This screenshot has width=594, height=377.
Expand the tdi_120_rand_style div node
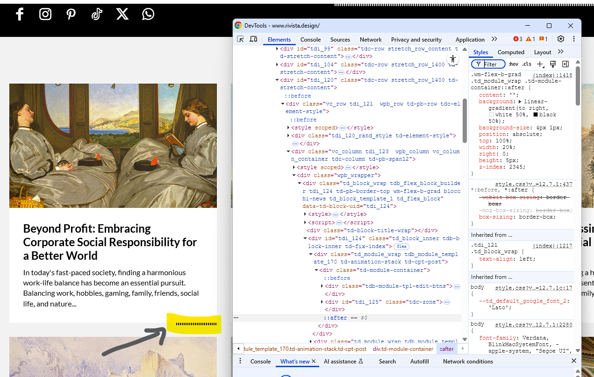point(288,135)
